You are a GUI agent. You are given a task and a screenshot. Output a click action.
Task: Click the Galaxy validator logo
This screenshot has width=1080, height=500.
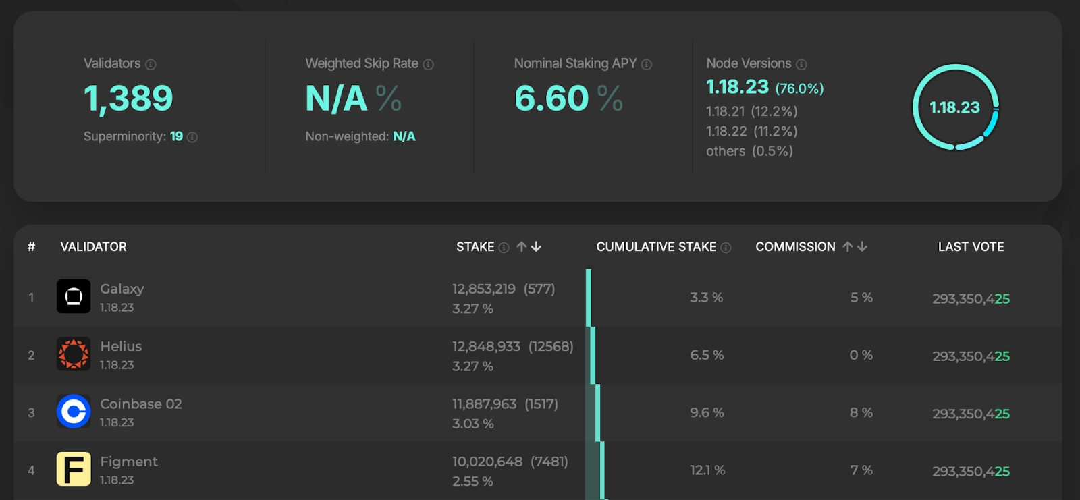coord(74,296)
